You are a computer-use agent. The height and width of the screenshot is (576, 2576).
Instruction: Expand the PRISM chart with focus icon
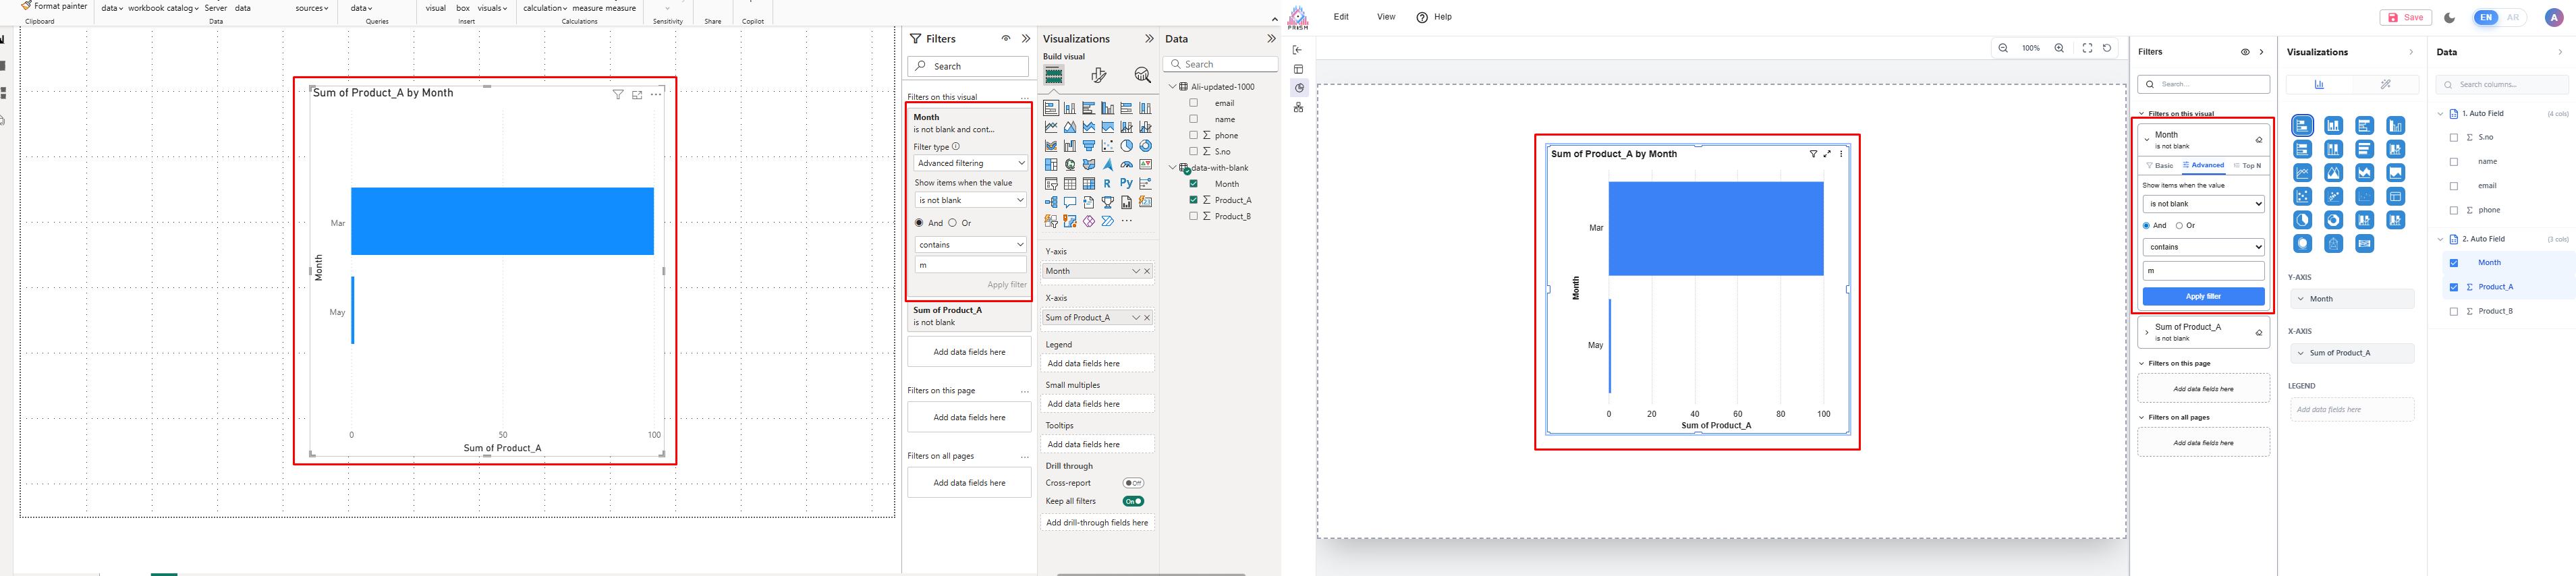pos(1827,154)
